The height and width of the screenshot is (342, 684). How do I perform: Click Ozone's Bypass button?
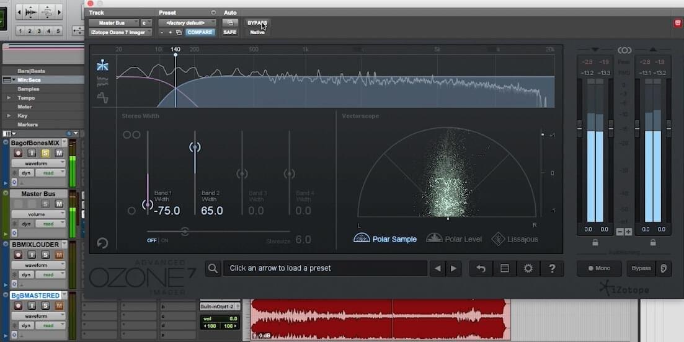(641, 268)
